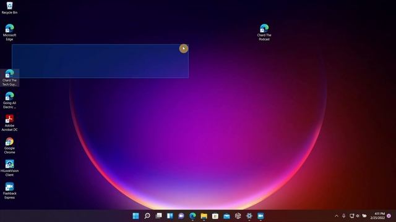The height and width of the screenshot is (222, 396).
Task: Switch to Flashback recorder taskbar icon
Action: point(260,216)
